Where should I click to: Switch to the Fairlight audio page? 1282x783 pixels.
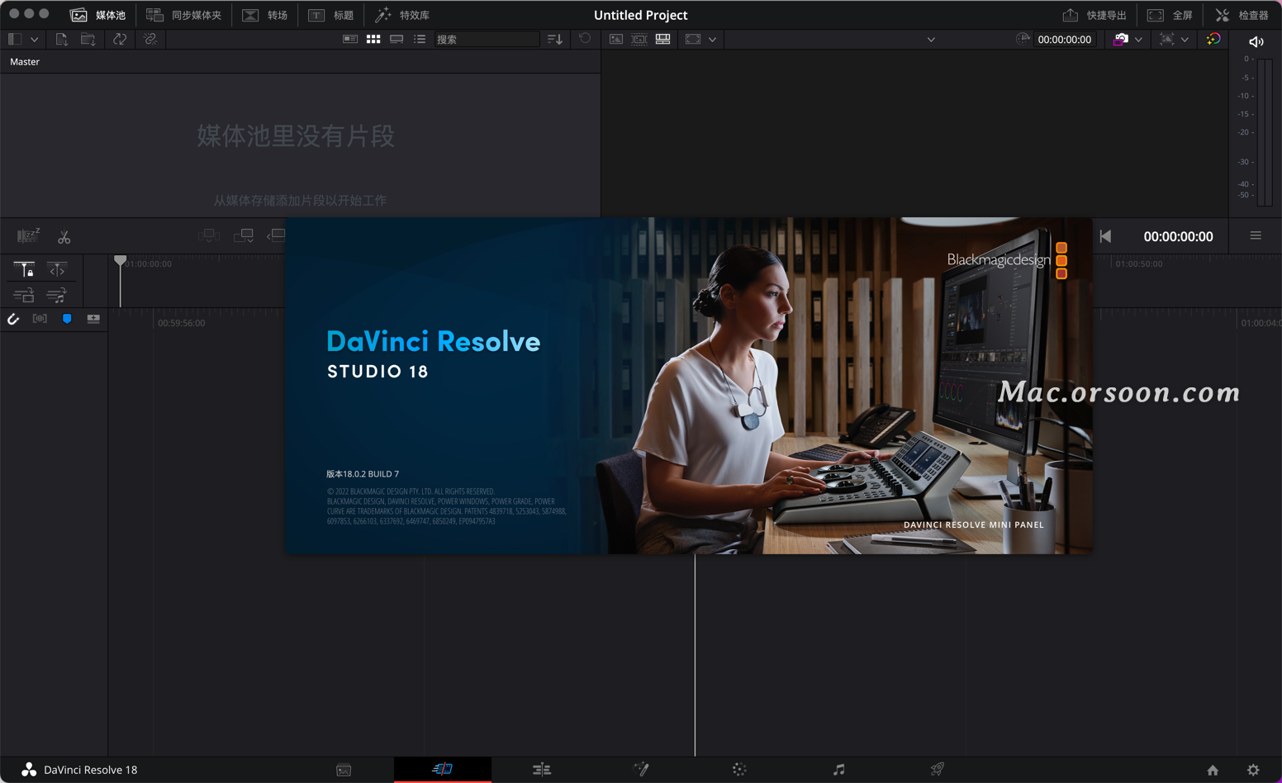click(838, 770)
